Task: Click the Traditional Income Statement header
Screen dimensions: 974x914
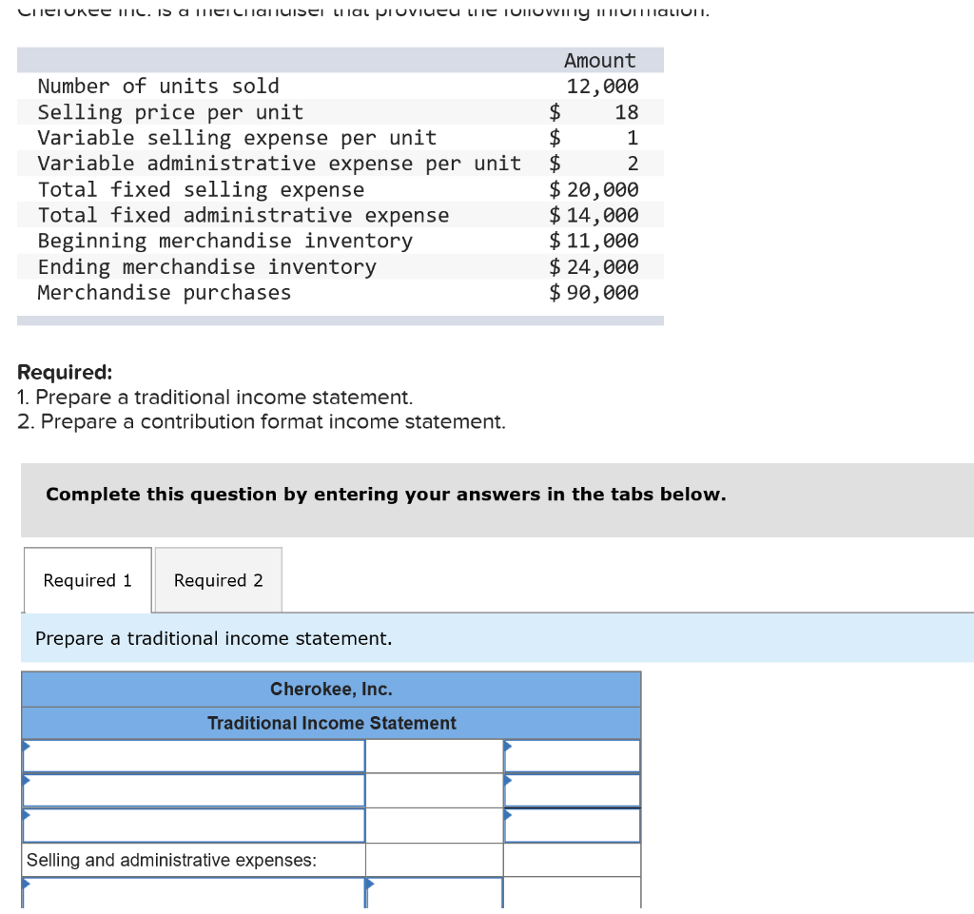Action: pos(331,723)
